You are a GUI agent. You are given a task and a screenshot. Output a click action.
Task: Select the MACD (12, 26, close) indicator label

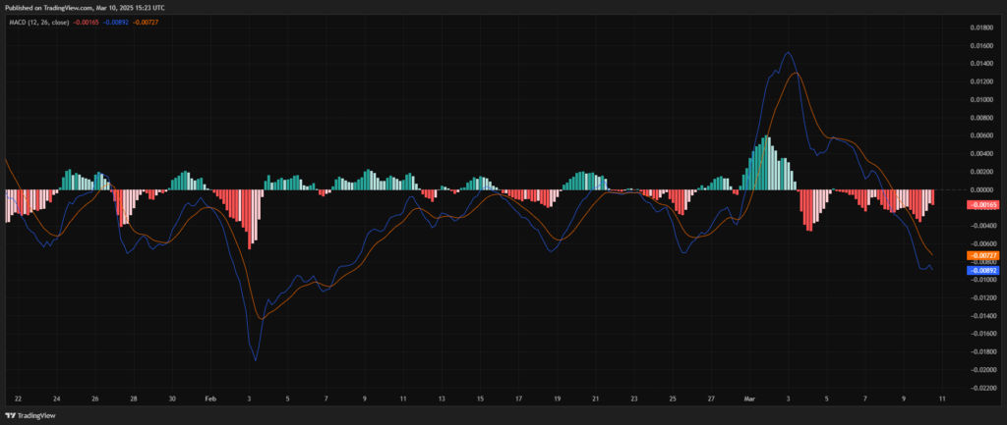[x=39, y=22]
